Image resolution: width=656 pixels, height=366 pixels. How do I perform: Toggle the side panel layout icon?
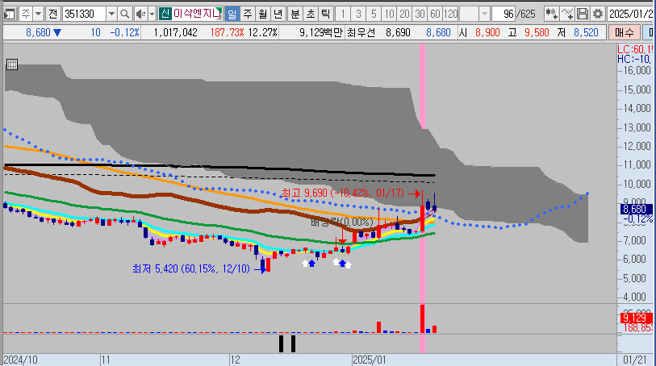pyautogui.click(x=10, y=14)
